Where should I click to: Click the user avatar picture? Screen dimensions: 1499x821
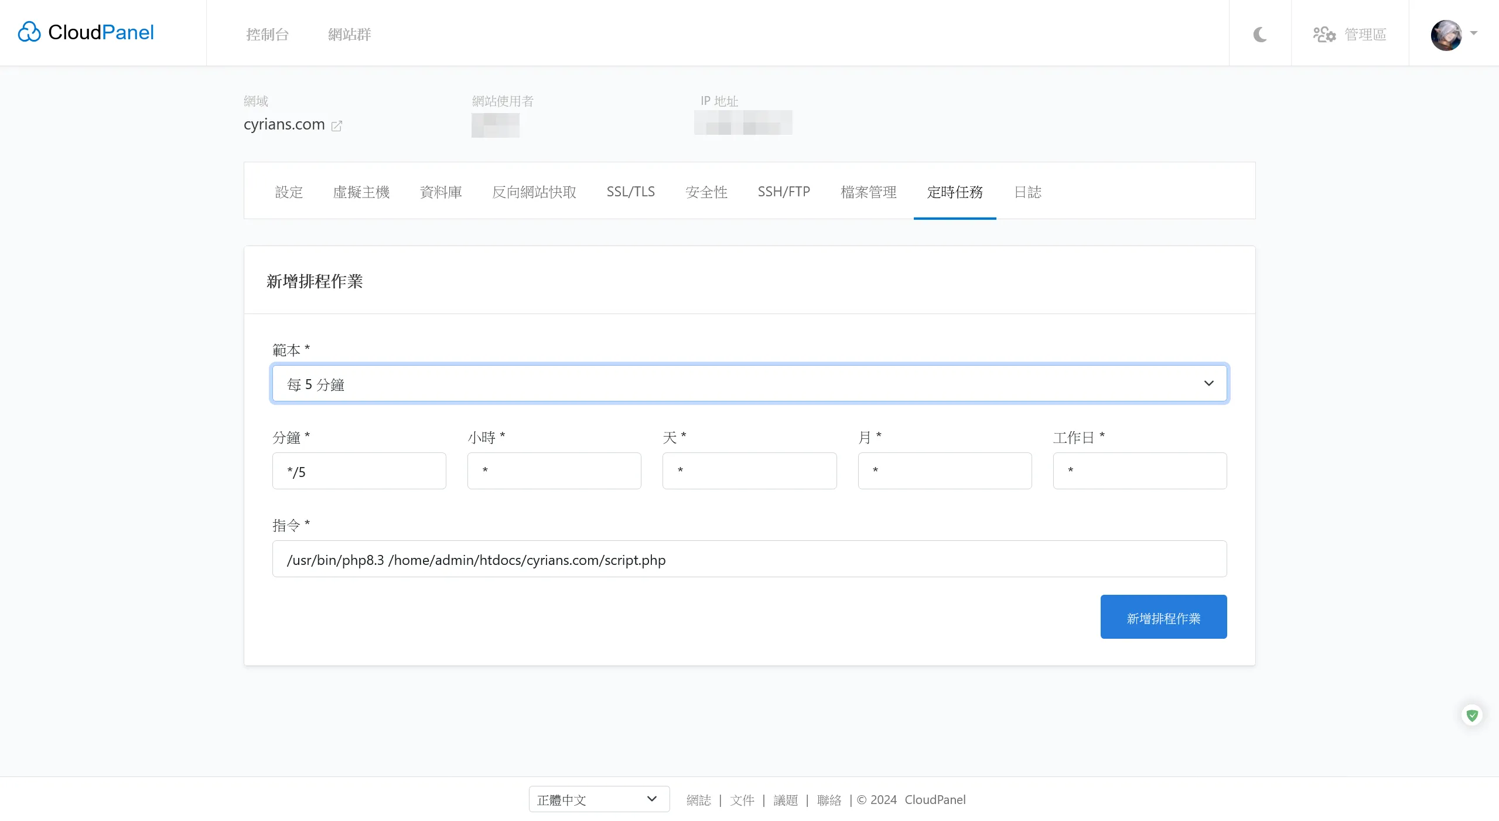coord(1446,35)
